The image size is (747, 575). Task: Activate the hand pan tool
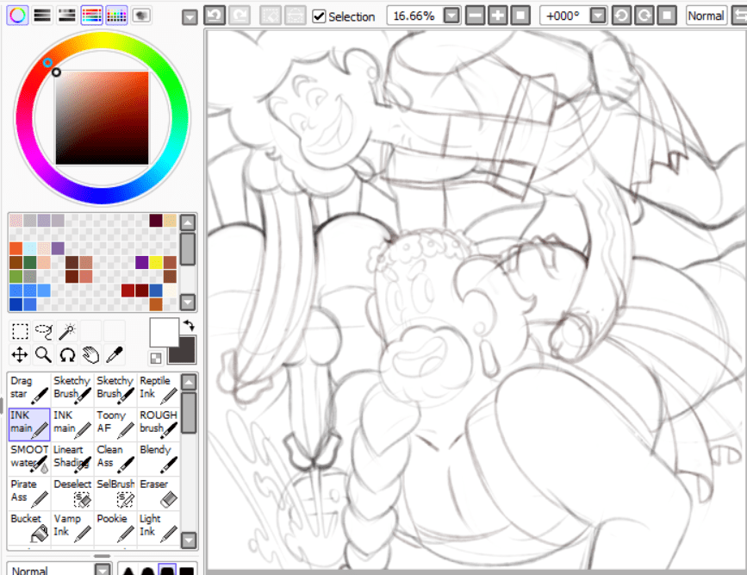click(x=90, y=354)
